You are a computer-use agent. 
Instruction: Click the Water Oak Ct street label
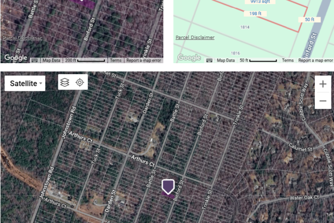click(304, 197)
